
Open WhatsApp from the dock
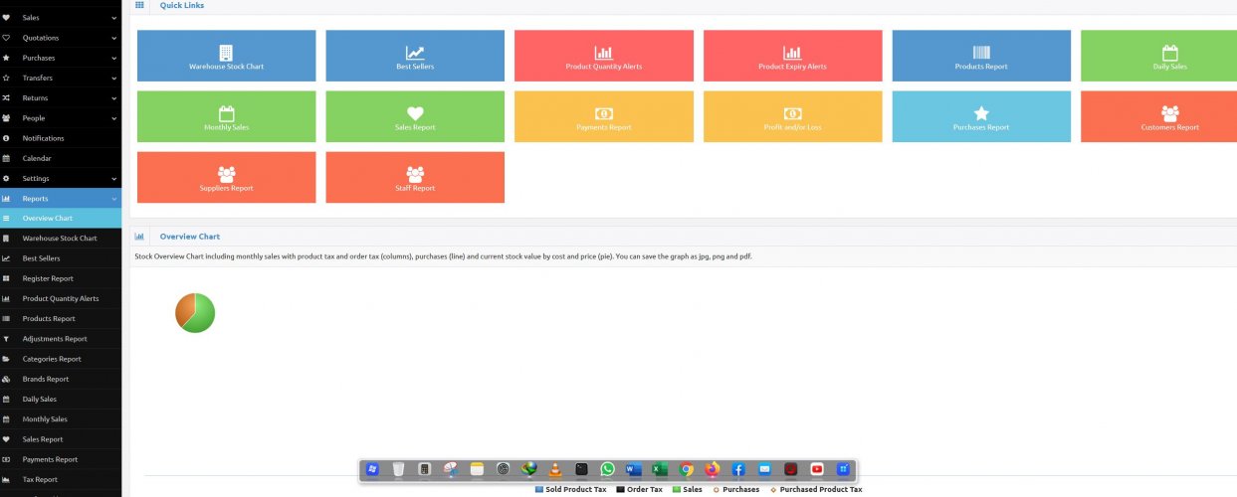click(x=608, y=469)
